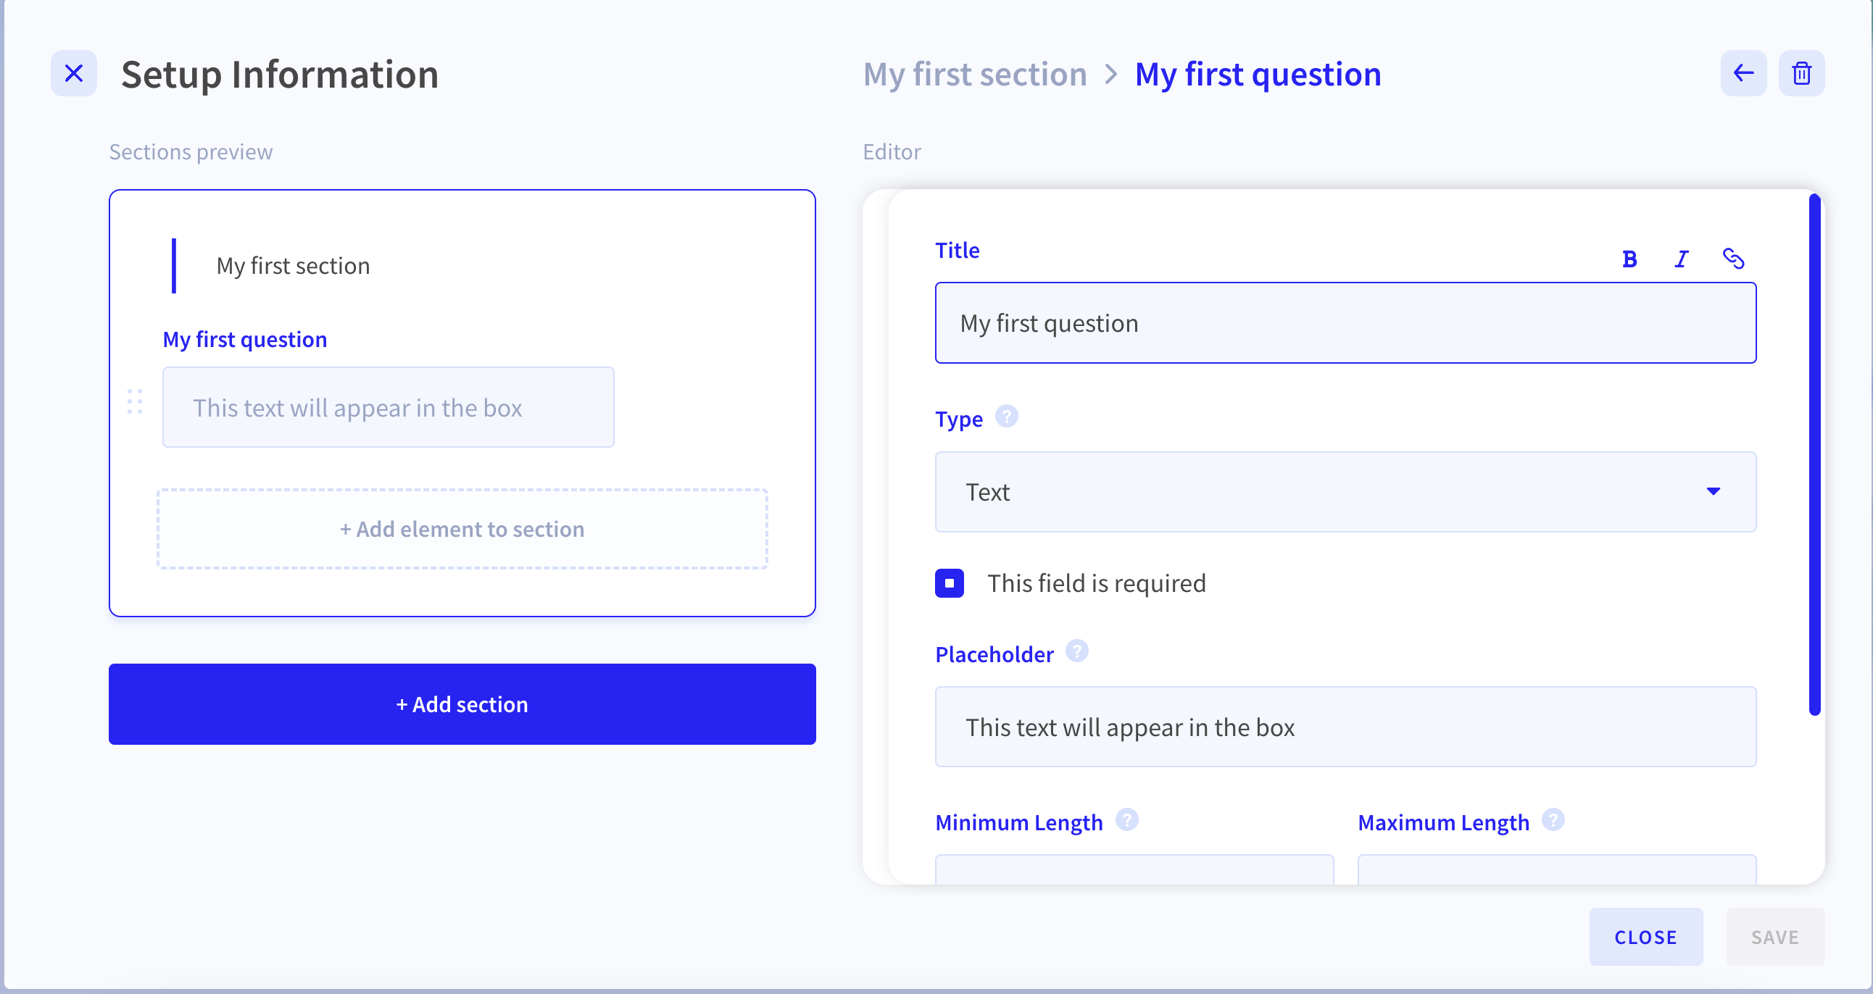
Task: Toggle the 'This field is required' checkbox
Action: (x=949, y=583)
